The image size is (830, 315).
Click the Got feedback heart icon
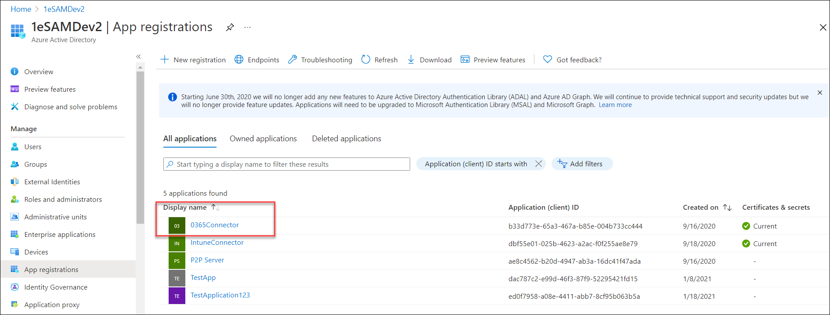(x=548, y=60)
